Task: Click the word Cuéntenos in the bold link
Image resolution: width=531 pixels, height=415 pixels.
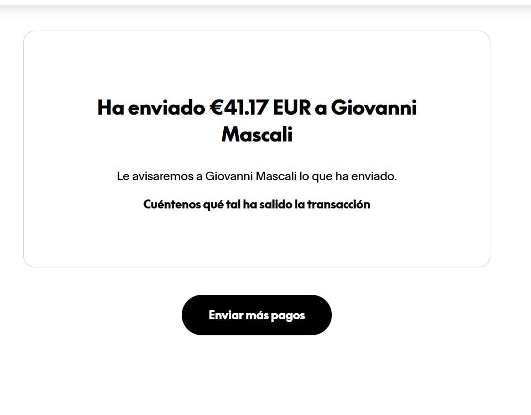Action: point(172,205)
